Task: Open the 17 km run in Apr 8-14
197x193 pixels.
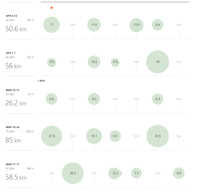Action: (x=51, y=25)
